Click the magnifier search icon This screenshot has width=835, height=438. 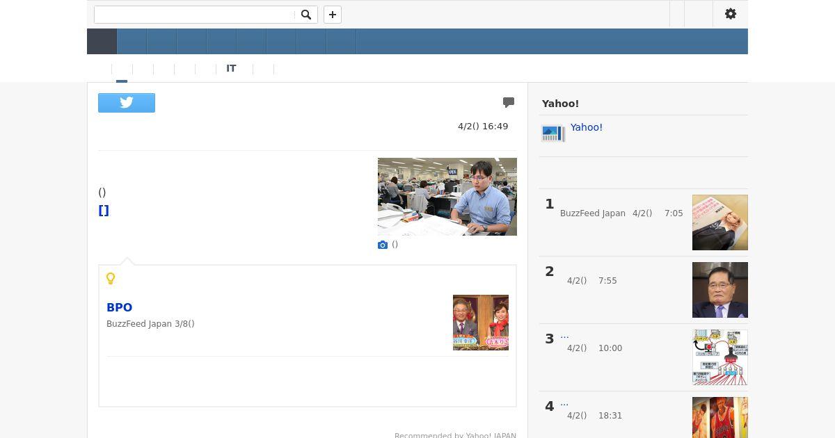tap(305, 15)
